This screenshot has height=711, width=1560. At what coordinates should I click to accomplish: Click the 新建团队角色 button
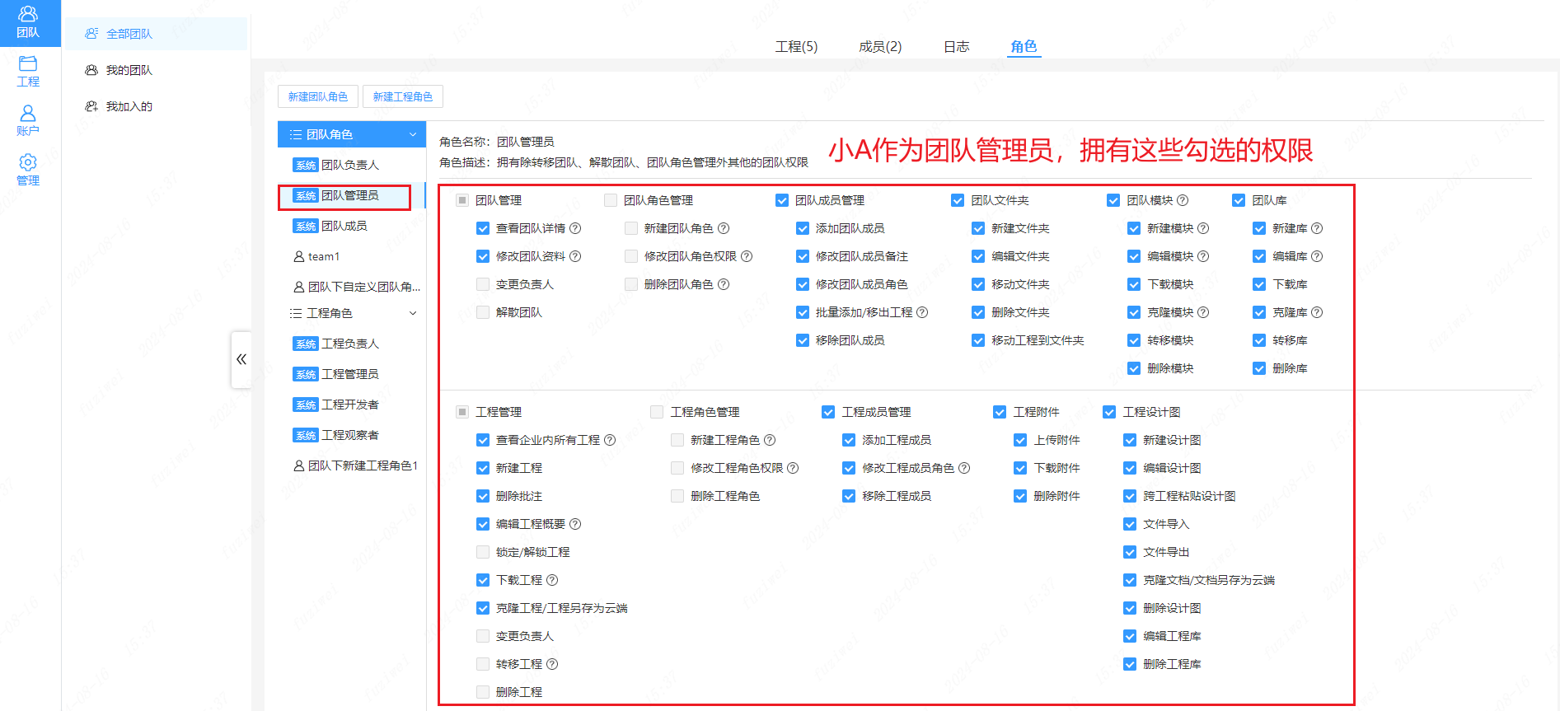318,96
